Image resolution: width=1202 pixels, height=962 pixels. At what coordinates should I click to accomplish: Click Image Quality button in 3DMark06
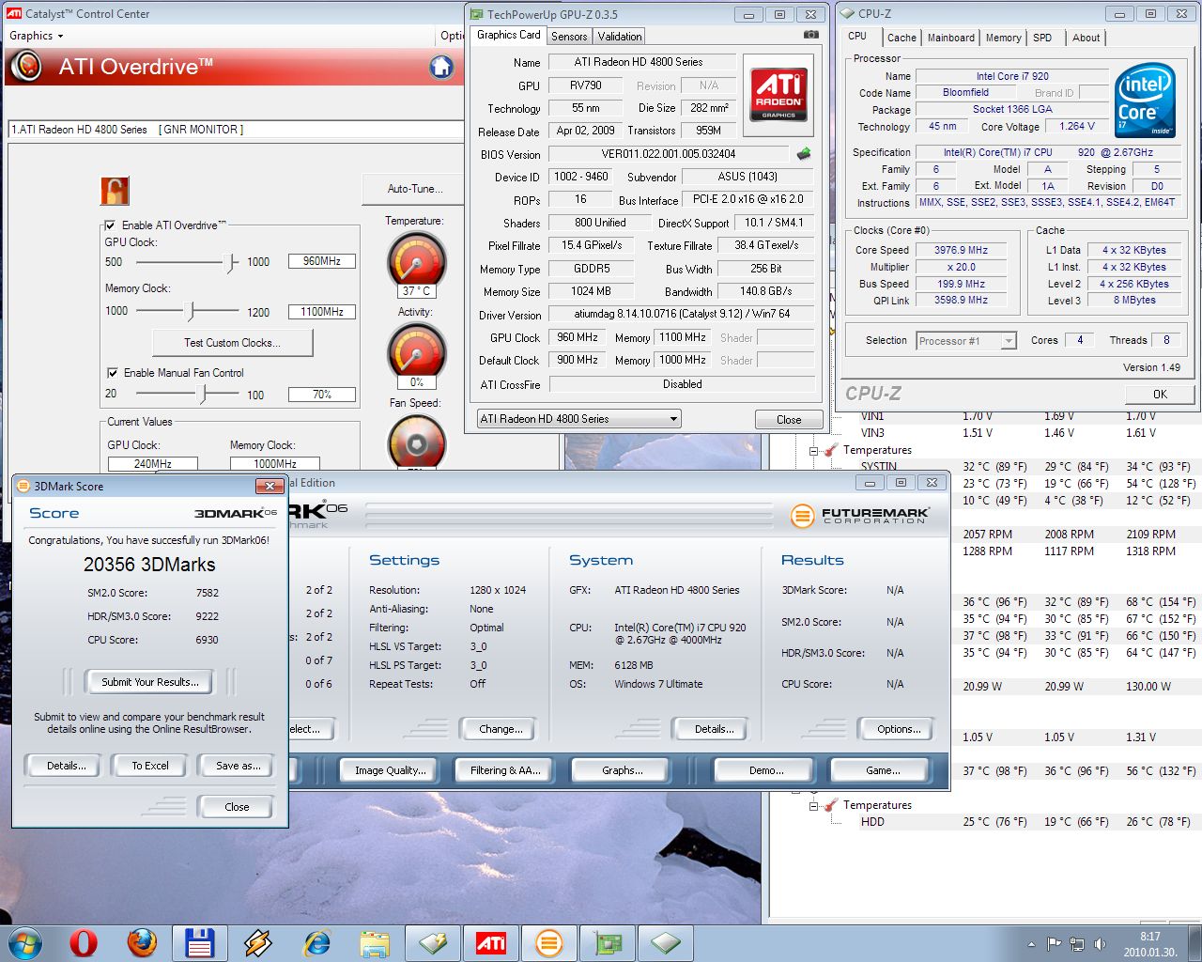point(390,770)
